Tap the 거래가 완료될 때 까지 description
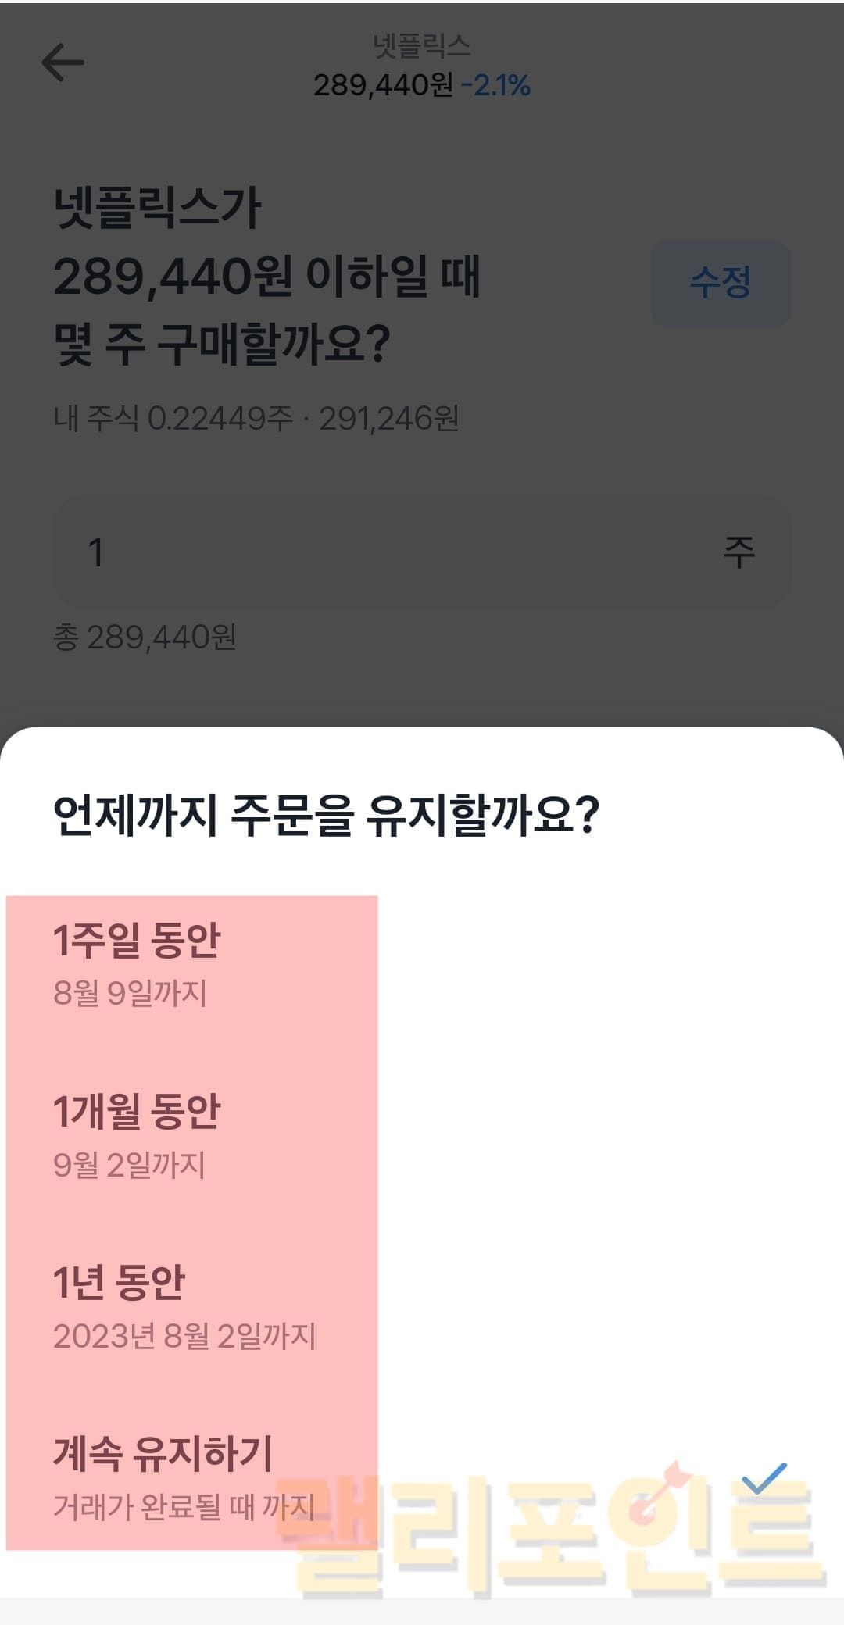Viewport: 844px width, 1625px height. click(x=184, y=1507)
